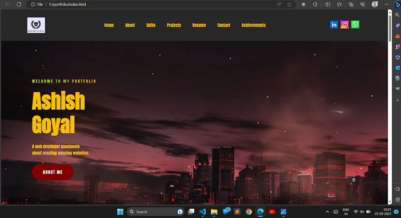
Task: Open the sidebar Outlook icon
Action: click(398, 68)
